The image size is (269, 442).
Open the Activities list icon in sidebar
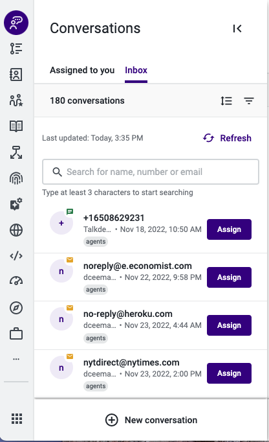(16, 49)
